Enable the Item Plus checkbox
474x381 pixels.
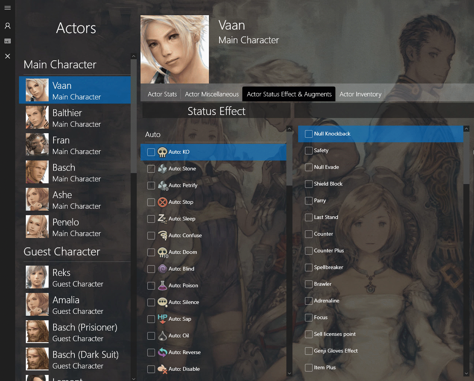click(309, 368)
